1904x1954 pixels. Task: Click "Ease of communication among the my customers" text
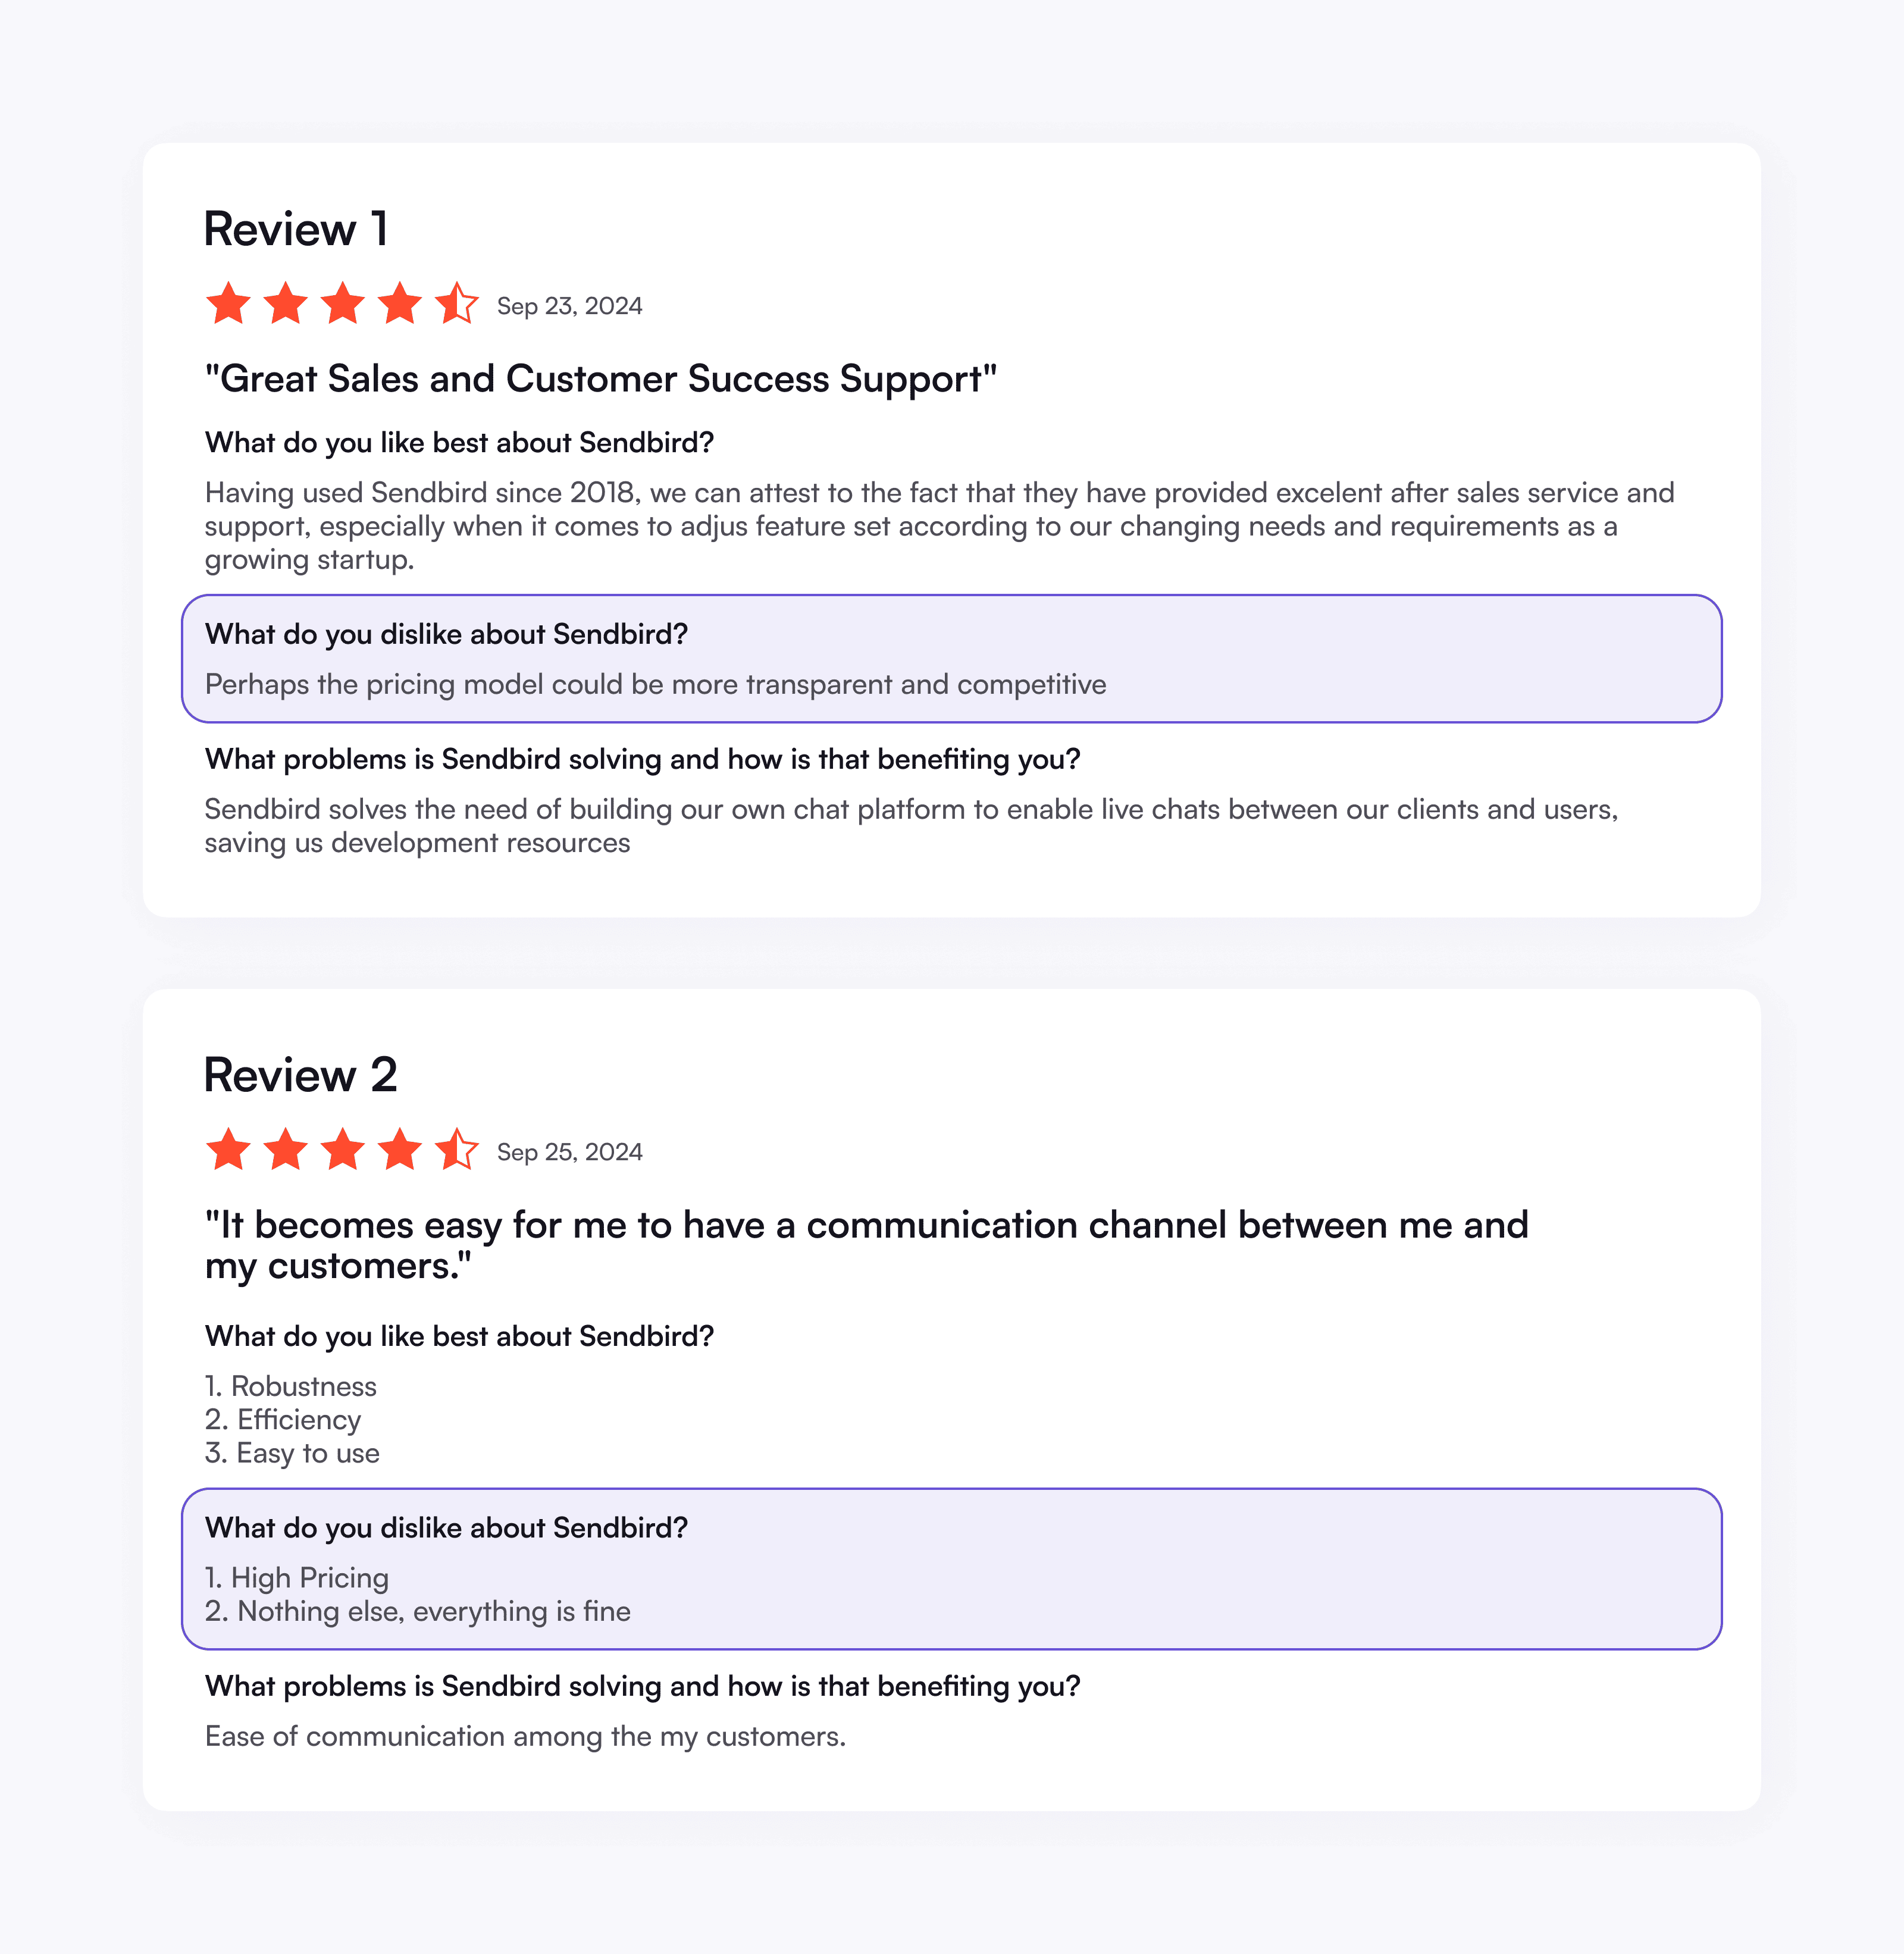pyautogui.click(x=525, y=1737)
